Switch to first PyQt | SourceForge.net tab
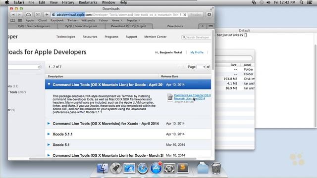 pyautogui.click(x=34, y=26)
